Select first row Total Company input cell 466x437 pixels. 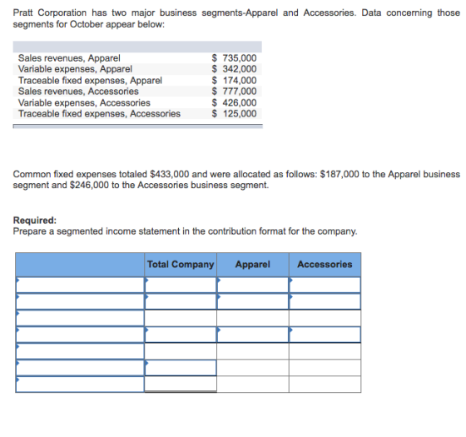coord(181,285)
